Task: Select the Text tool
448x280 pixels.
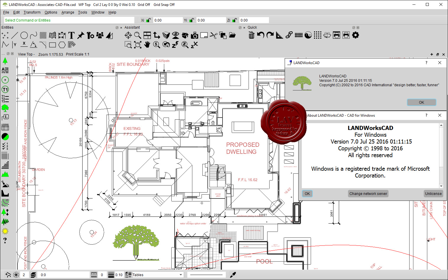Action: [x=71, y=35]
